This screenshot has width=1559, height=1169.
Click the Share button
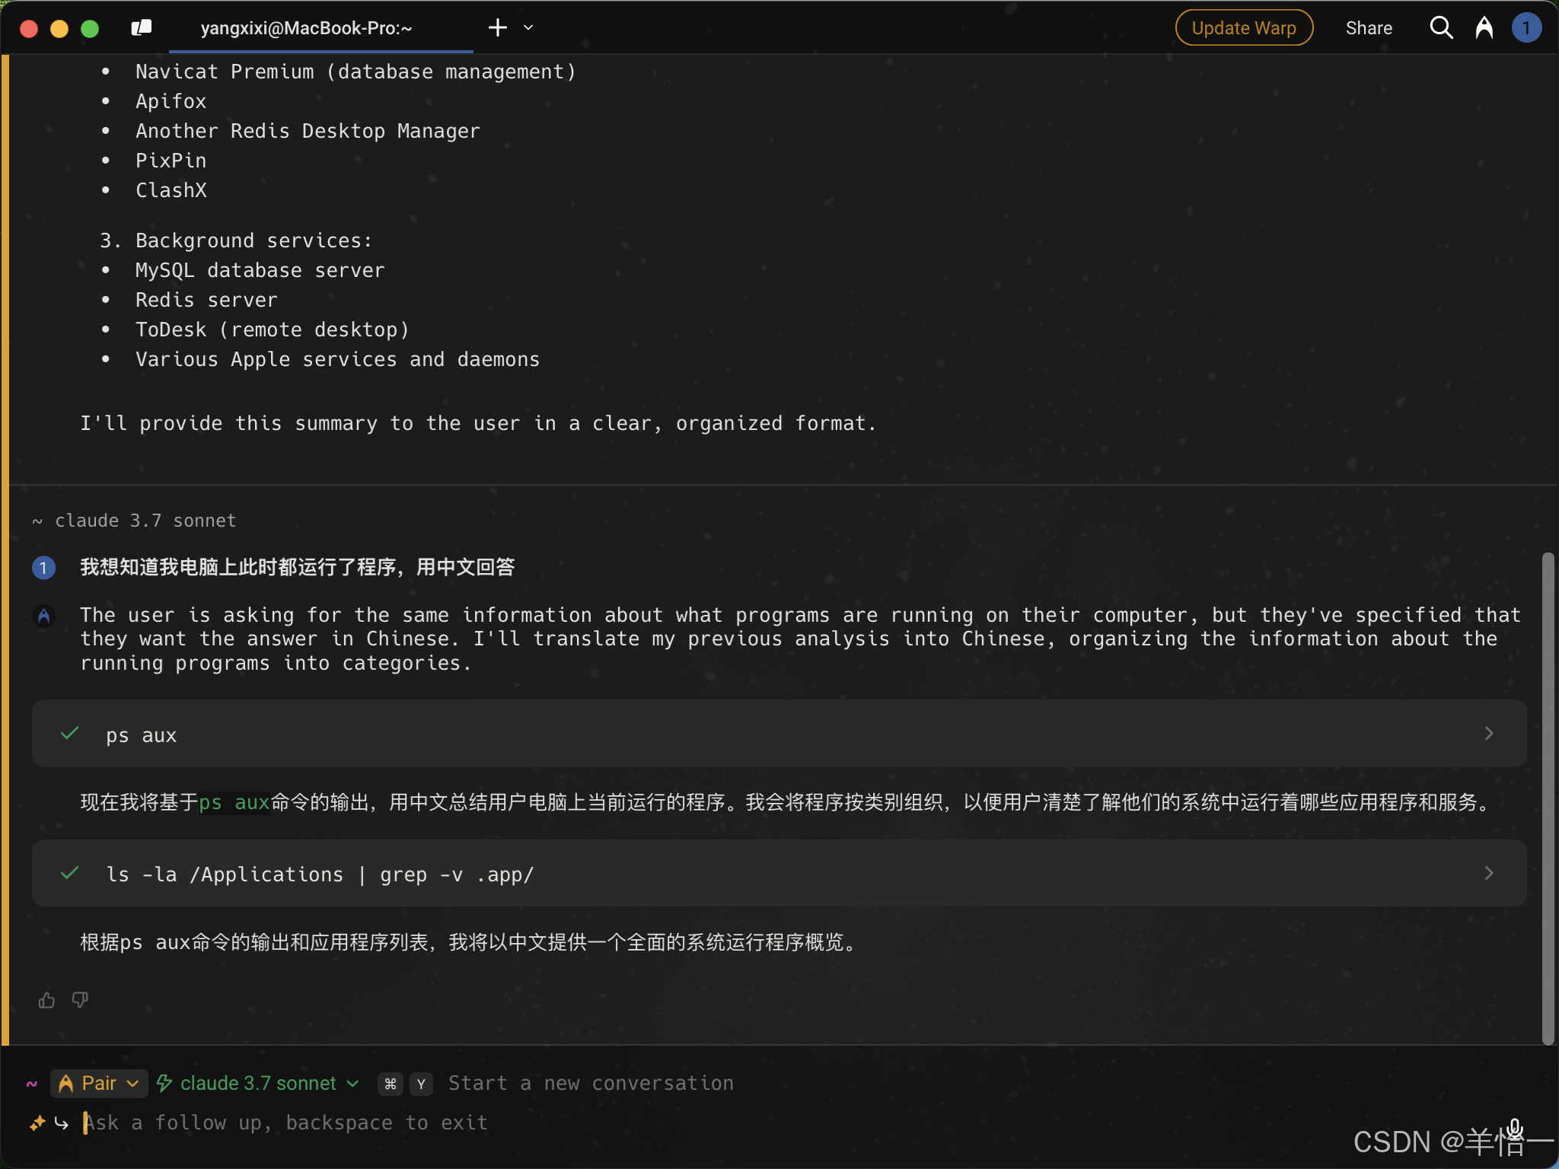pyautogui.click(x=1368, y=28)
